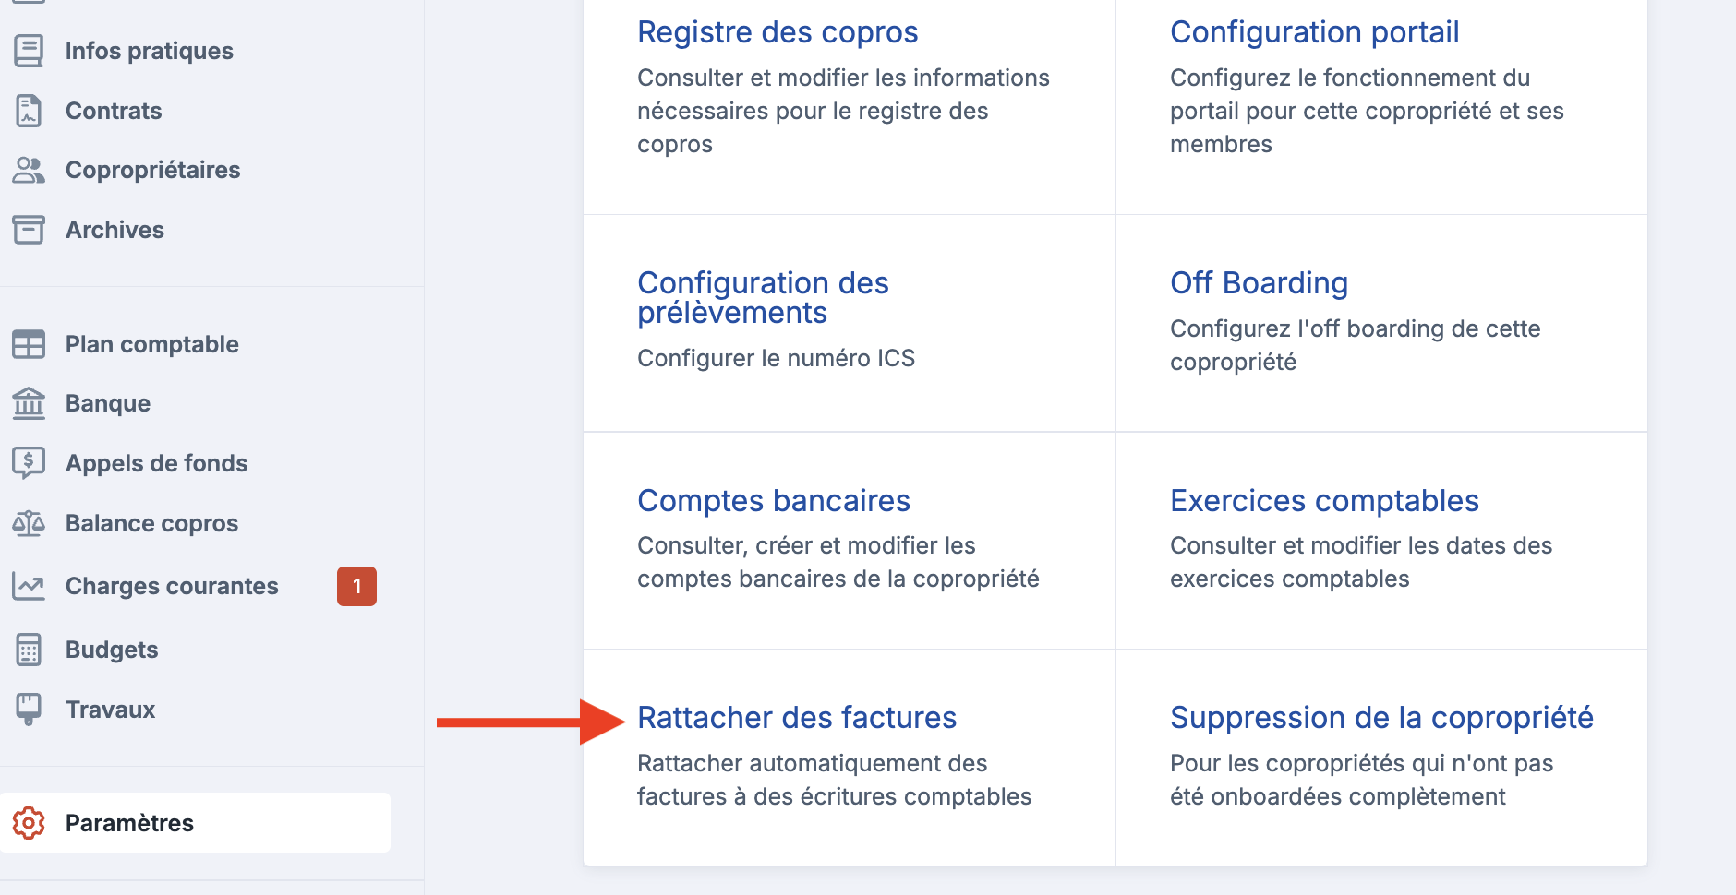Click the Banque building icon
The height and width of the screenshot is (895, 1736).
click(x=29, y=403)
